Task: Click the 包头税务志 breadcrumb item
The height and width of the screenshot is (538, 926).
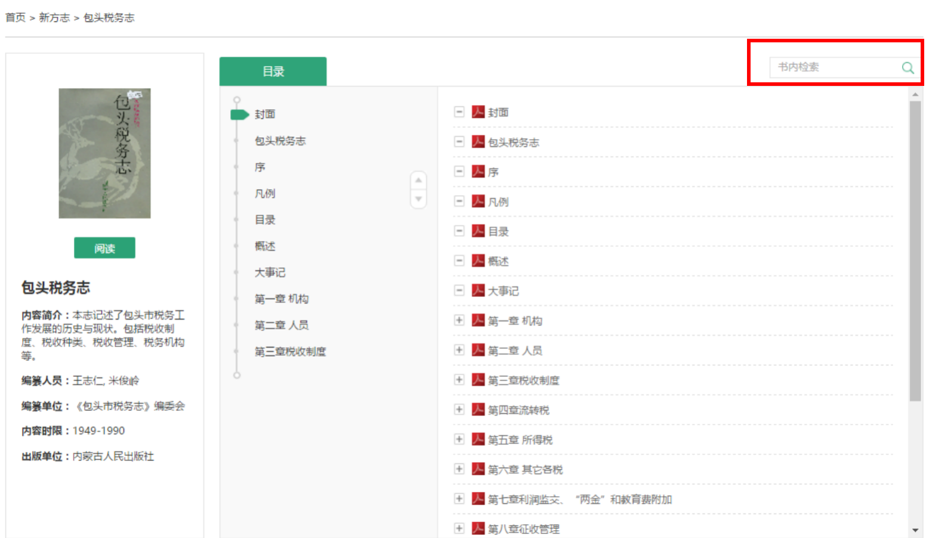Action: [109, 18]
